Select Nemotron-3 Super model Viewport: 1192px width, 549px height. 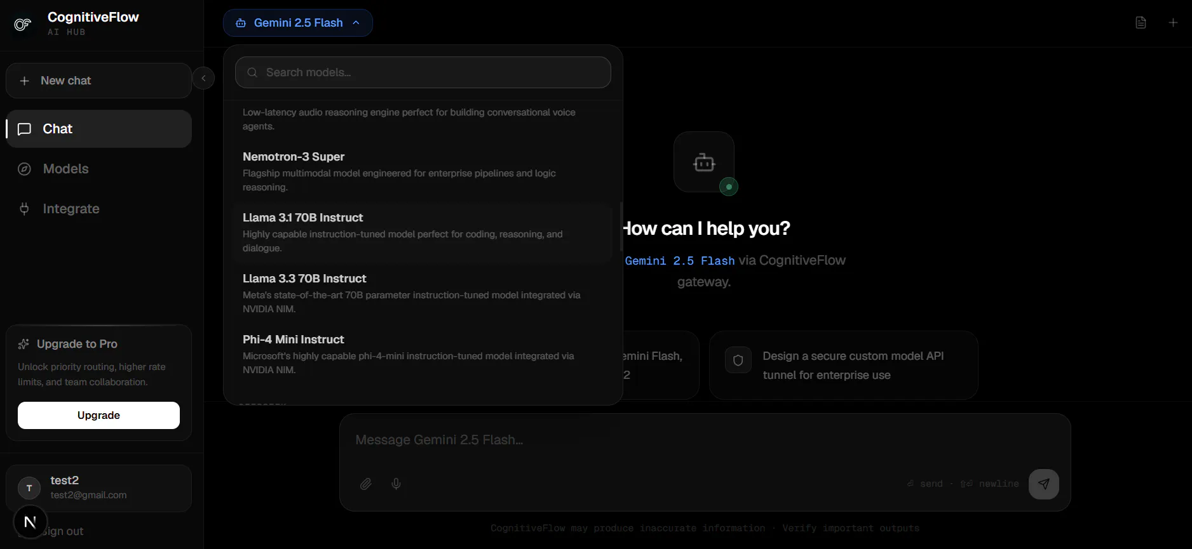(x=423, y=171)
